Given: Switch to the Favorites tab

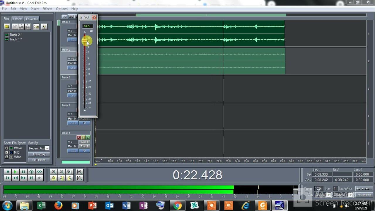Looking at the screenshot, I should (32, 19).
